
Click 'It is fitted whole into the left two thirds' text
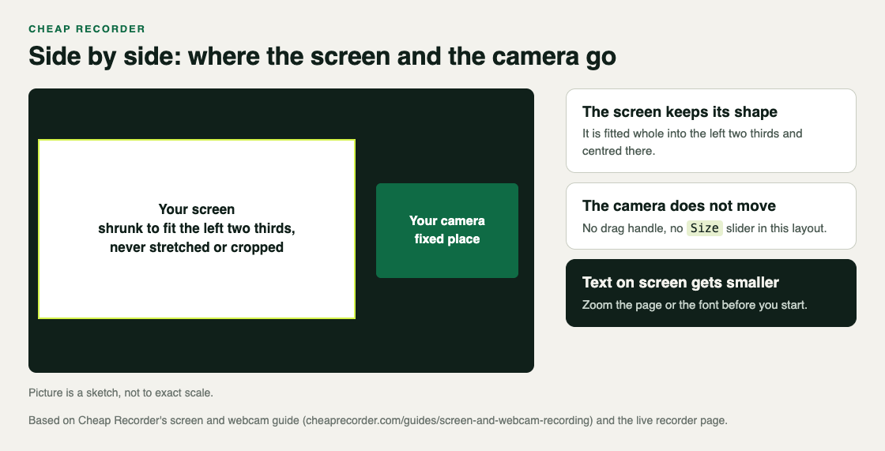coord(692,133)
